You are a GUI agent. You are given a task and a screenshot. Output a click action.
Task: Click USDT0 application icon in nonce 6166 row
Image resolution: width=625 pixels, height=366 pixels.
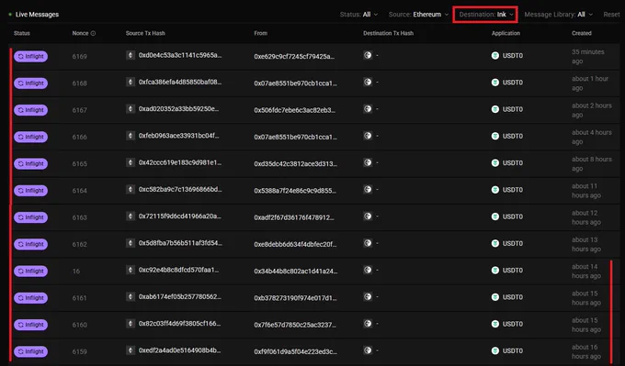[x=495, y=136]
